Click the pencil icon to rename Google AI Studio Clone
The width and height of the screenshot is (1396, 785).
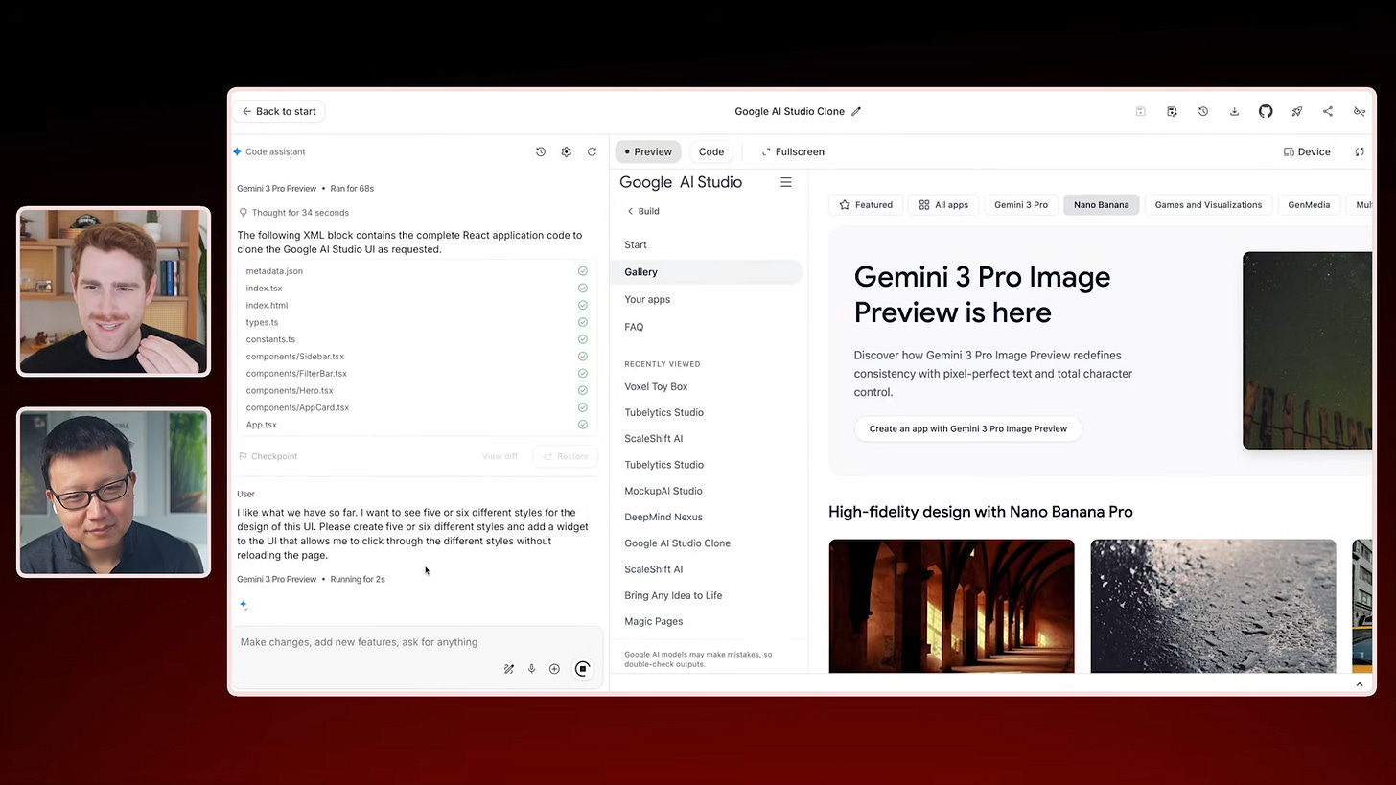856,111
